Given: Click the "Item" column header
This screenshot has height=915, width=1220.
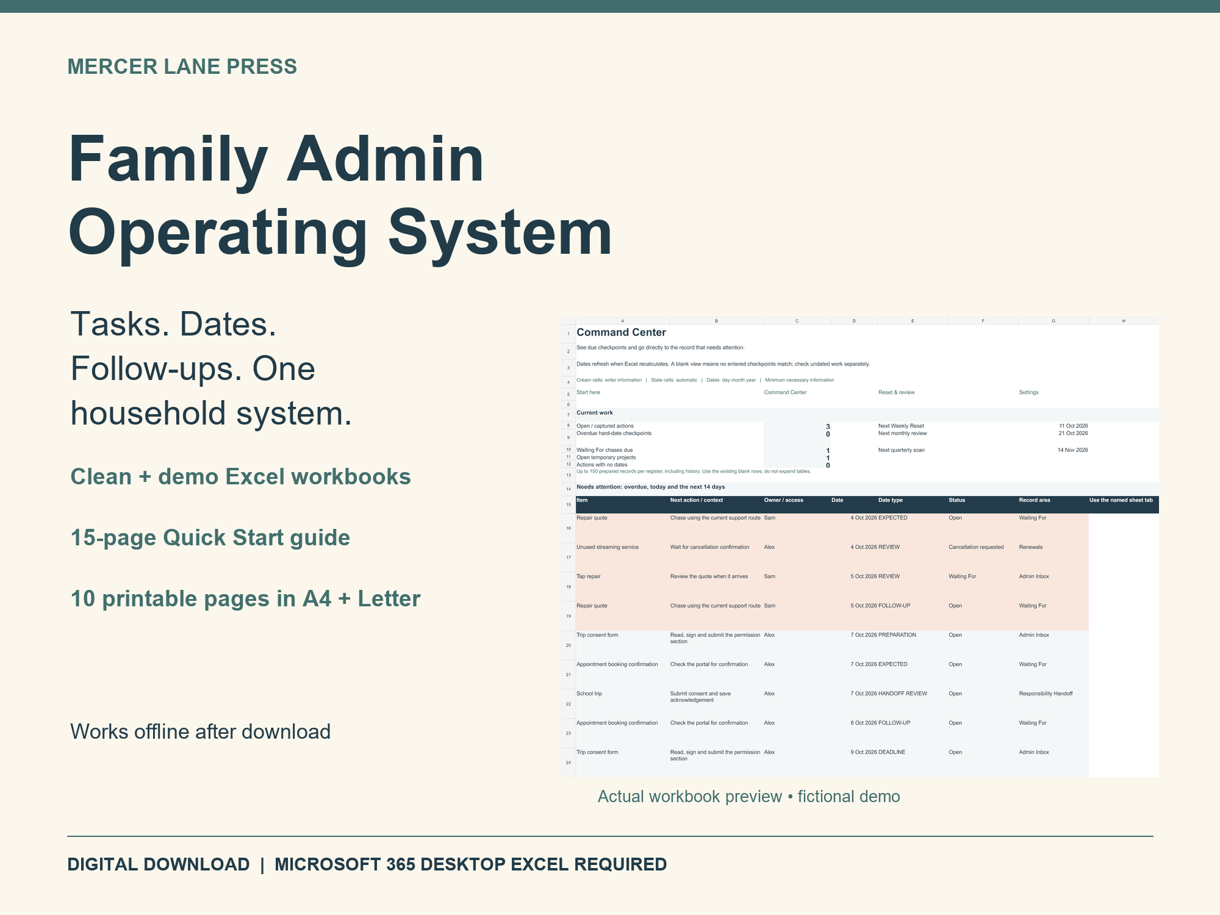Looking at the screenshot, I should (582, 500).
